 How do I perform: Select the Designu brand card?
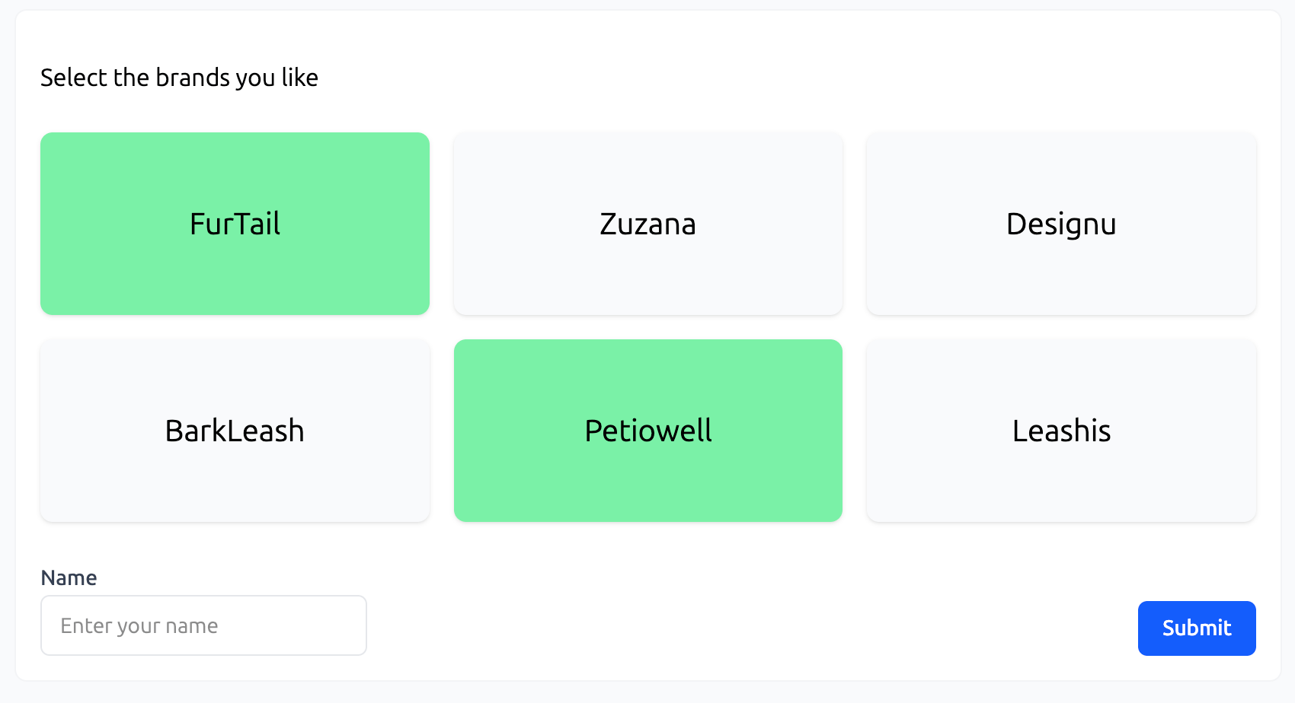click(1060, 223)
